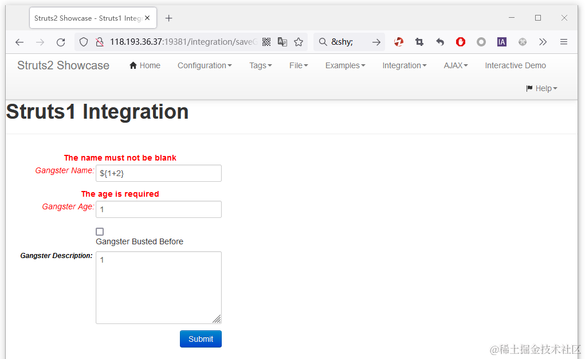Screen dimensions: 585x359
Task: Click the gray circle extension icon
Action: coord(481,42)
